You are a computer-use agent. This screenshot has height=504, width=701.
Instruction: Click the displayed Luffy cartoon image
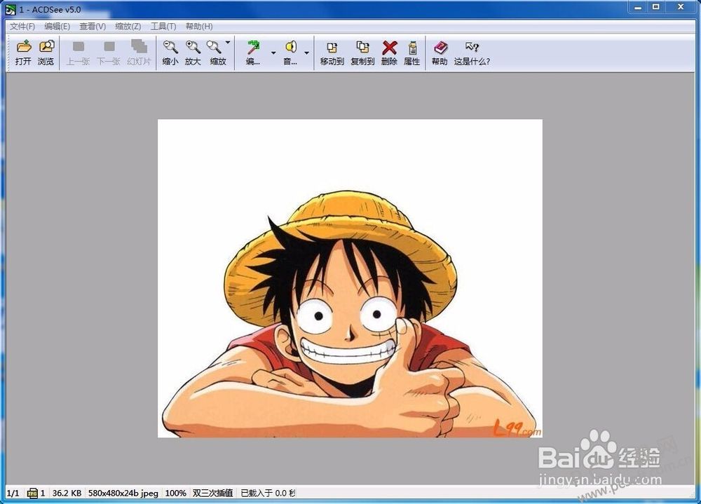coord(350,278)
